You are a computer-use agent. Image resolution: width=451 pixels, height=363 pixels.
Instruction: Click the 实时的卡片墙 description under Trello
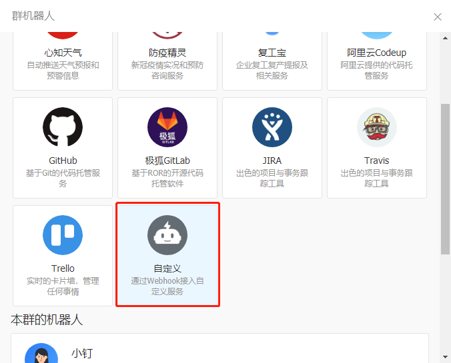(x=63, y=286)
